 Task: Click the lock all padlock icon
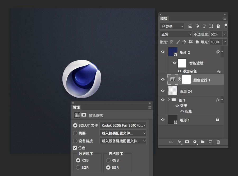(x=197, y=42)
